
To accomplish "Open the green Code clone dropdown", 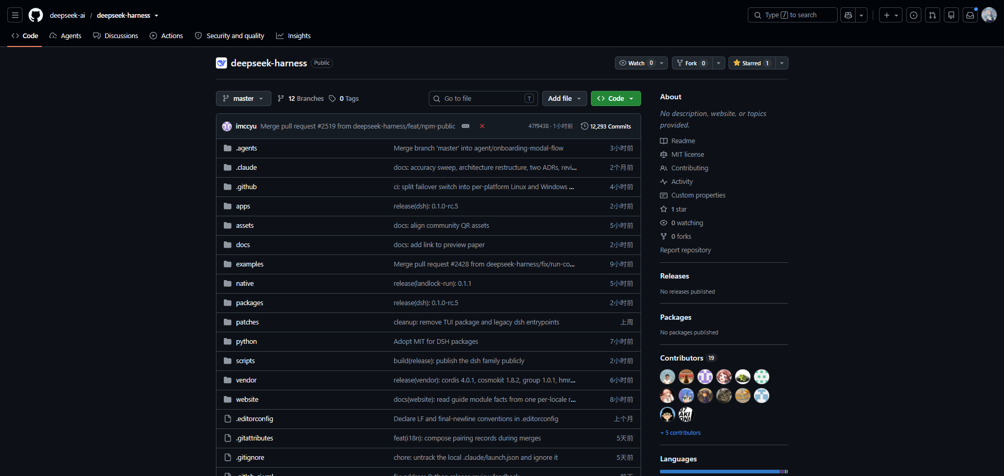I will pyautogui.click(x=616, y=99).
